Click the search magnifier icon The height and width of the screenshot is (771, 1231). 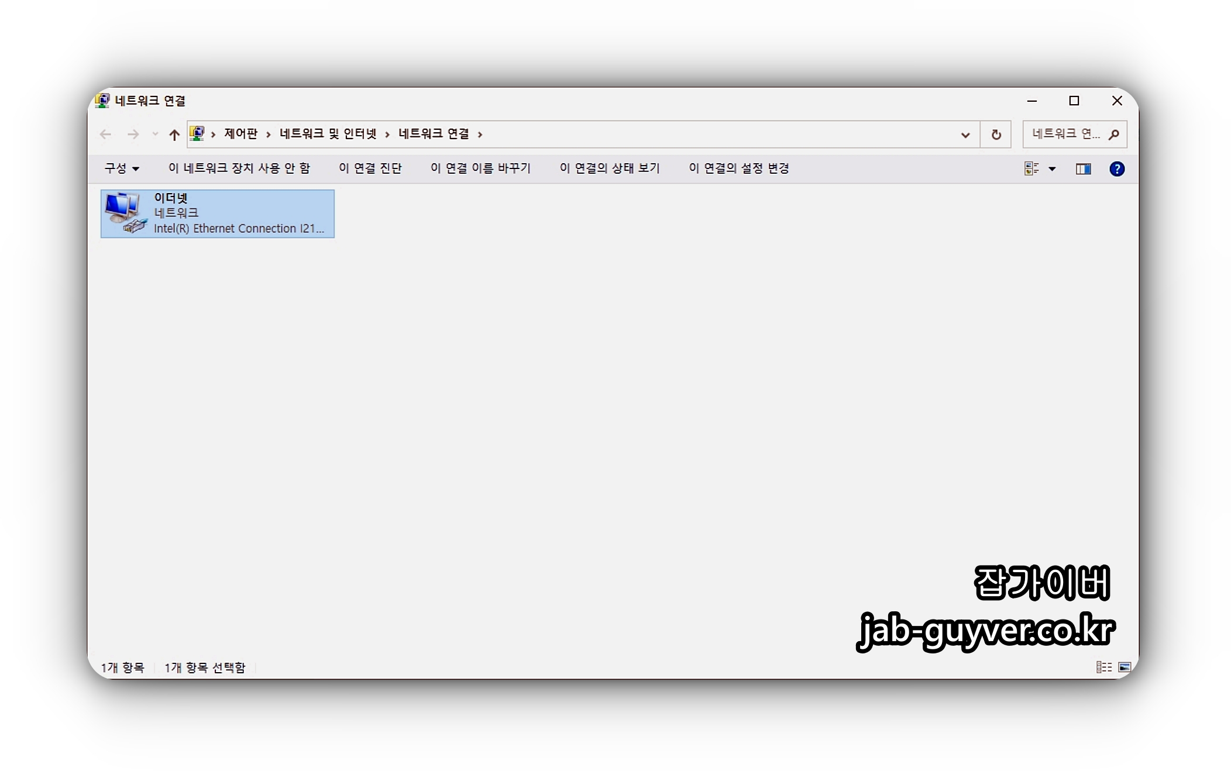1114,135
